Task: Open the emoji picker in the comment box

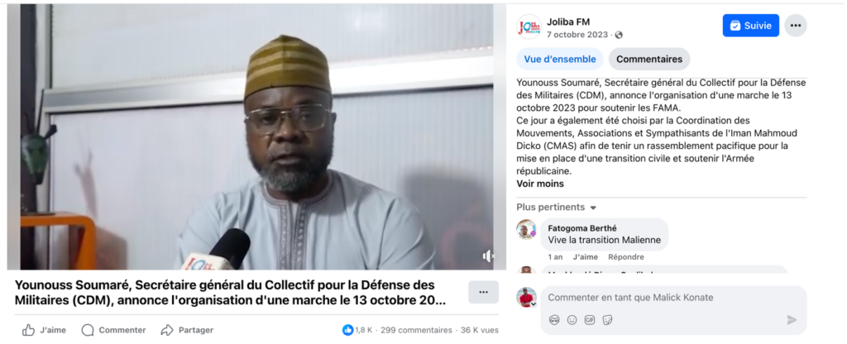Action: click(x=572, y=320)
